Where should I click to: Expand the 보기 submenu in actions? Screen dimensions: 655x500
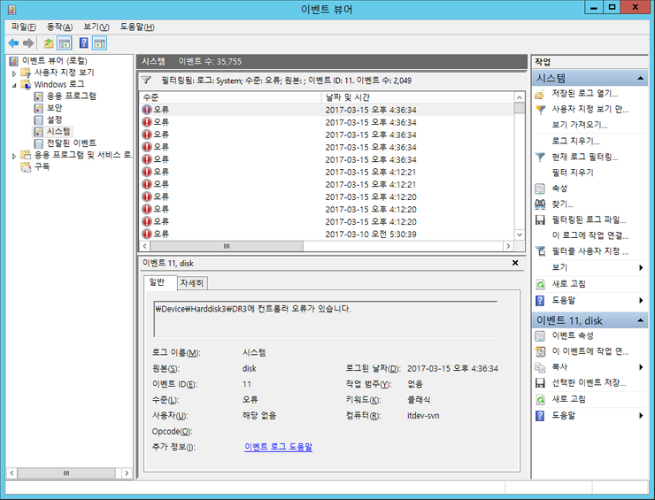coord(641,268)
